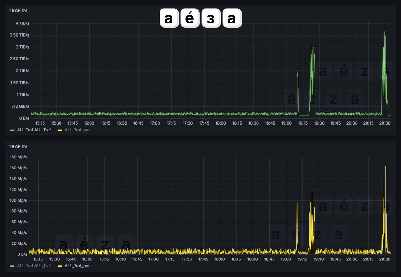The width and height of the screenshot is (401, 277).
Task: Open top panel's 'TRAF IN' title menu
Action: click(18, 10)
